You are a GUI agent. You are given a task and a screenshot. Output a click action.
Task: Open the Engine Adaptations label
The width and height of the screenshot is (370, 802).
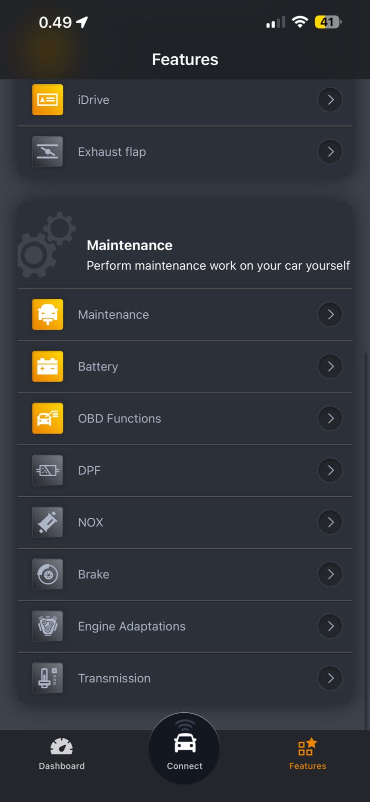click(x=131, y=626)
